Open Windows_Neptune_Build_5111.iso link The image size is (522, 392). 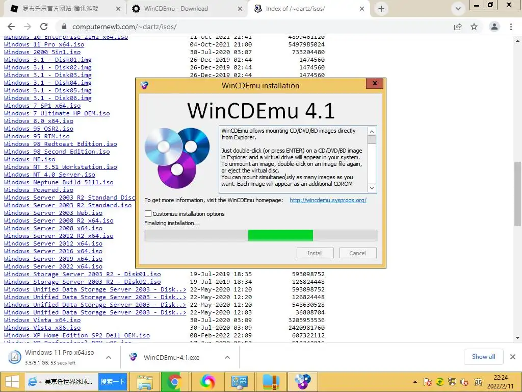(59, 182)
